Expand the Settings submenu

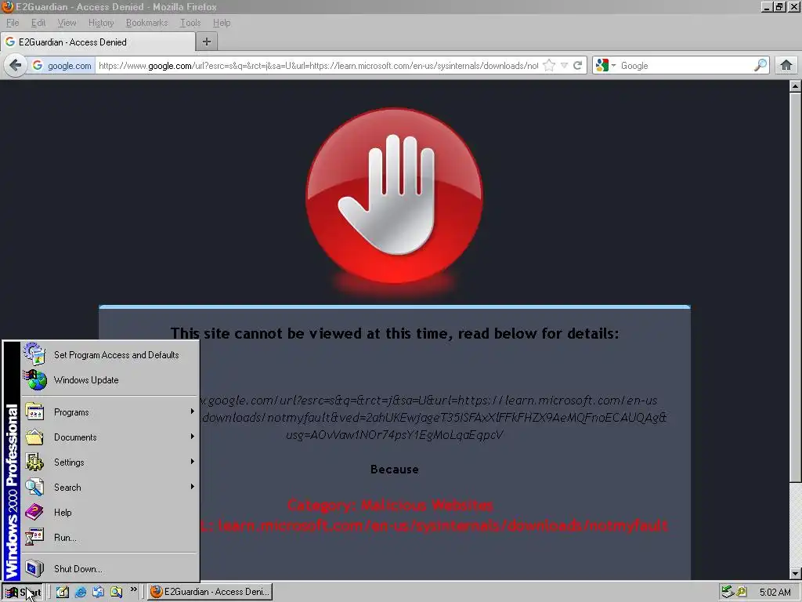110,462
